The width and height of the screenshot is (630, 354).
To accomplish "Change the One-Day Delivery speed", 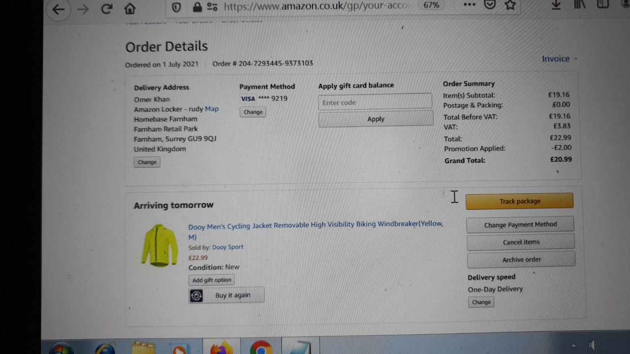I will coord(481,302).
